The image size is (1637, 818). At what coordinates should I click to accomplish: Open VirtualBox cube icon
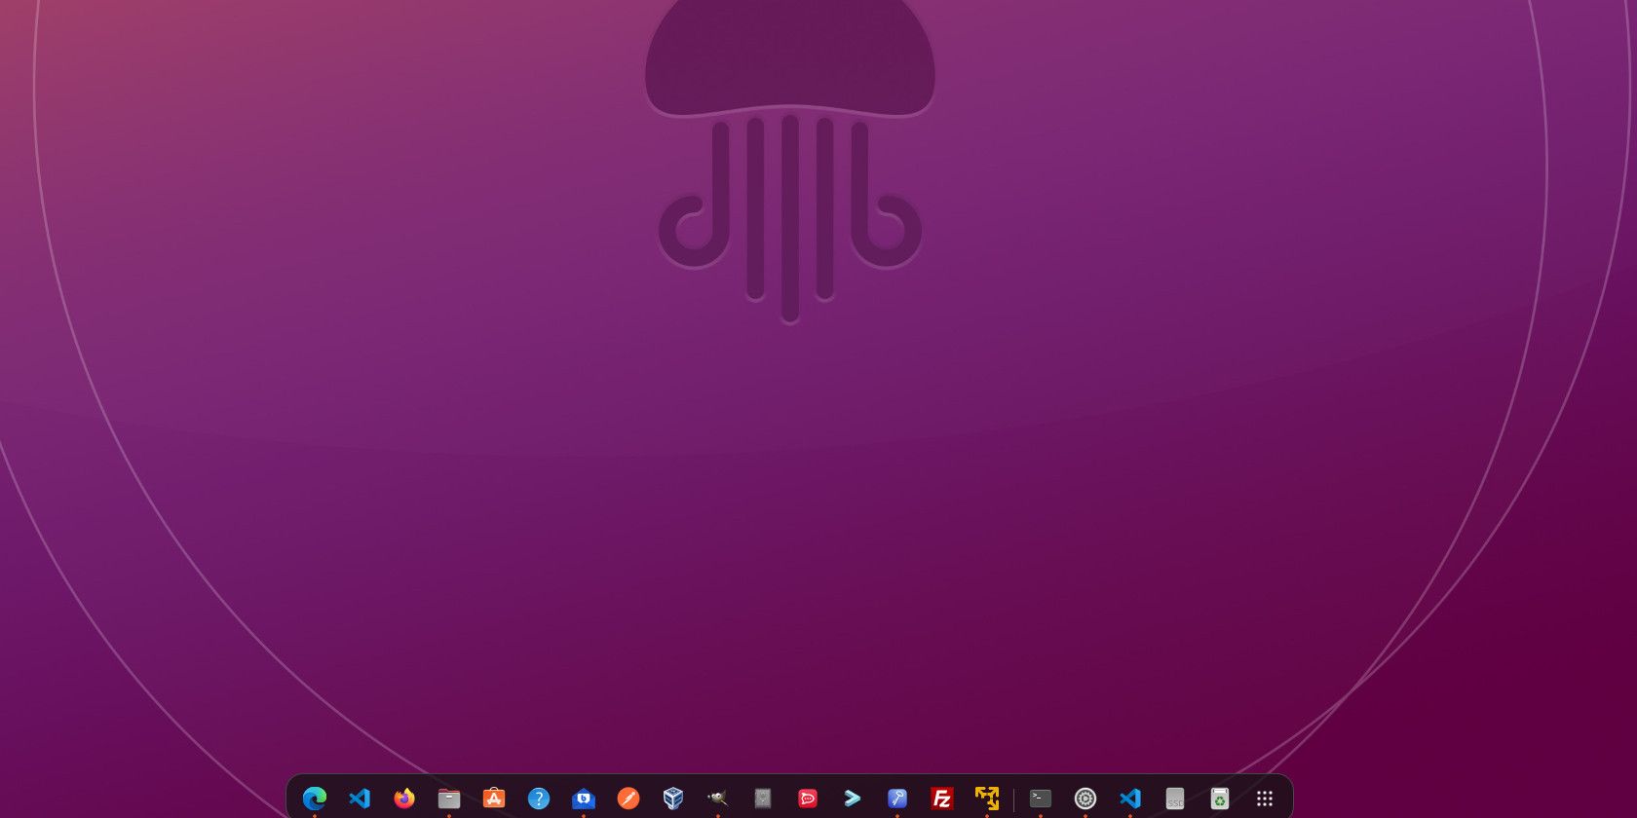click(673, 799)
